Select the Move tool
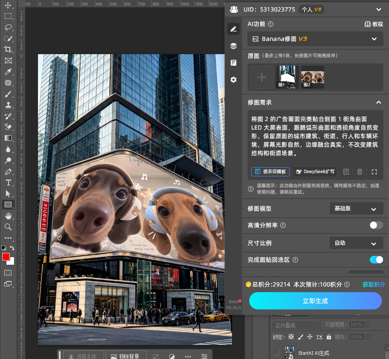Viewport: 389px width, 359px height. pyautogui.click(x=8, y=6)
